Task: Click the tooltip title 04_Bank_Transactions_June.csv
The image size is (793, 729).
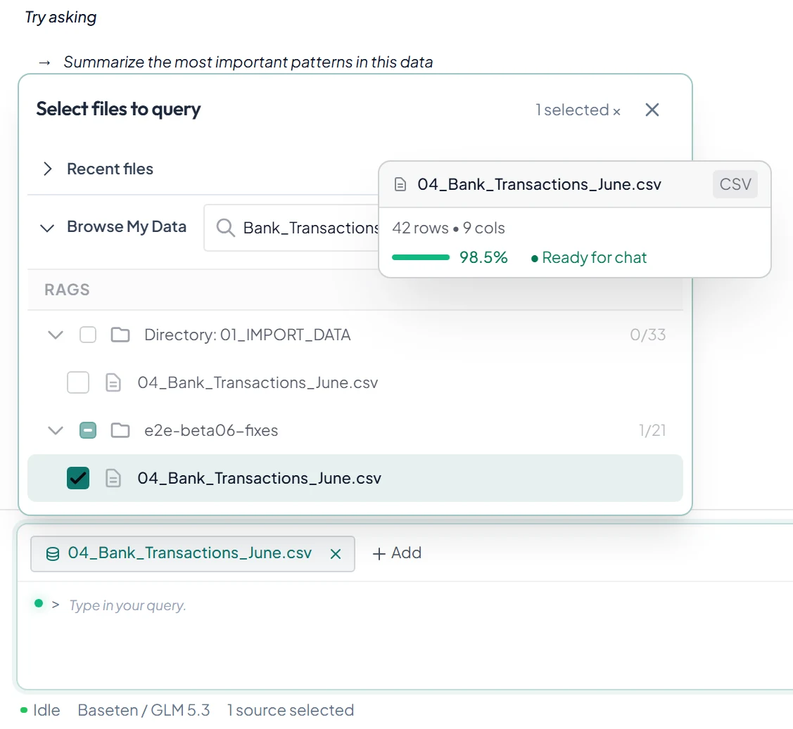Action: click(x=539, y=184)
